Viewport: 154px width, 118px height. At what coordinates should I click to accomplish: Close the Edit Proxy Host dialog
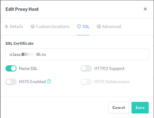(x=145, y=9)
